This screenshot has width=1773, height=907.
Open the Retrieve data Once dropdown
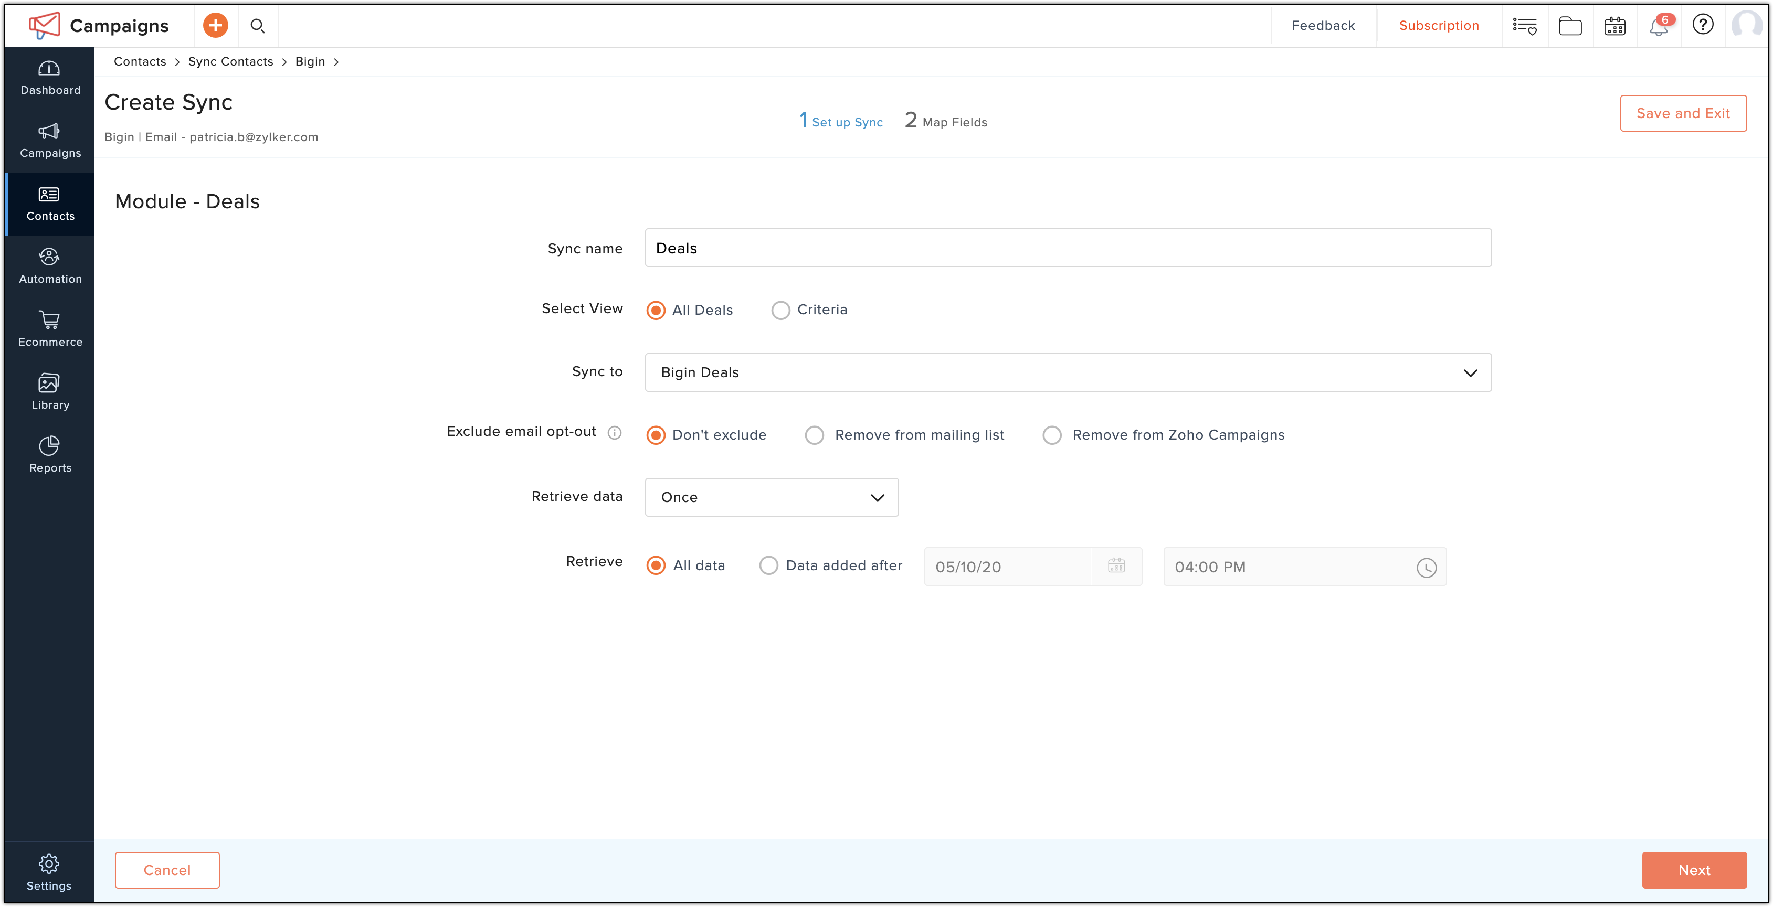pyautogui.click(x=771, y=497)
